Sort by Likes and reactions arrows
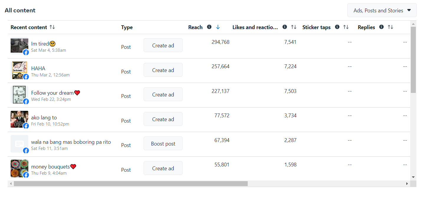This screenshot has width=422, height=197. tap(294, 27)
